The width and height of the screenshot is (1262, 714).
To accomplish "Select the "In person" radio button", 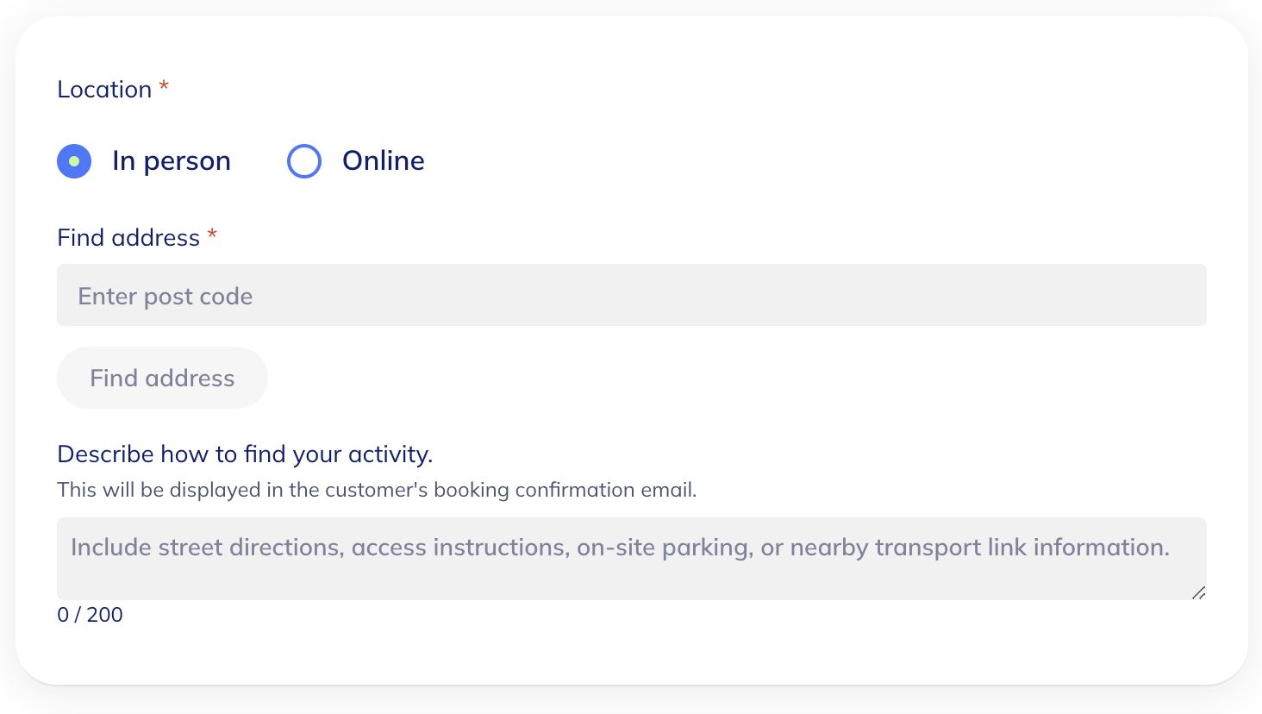I will (74, 161).
